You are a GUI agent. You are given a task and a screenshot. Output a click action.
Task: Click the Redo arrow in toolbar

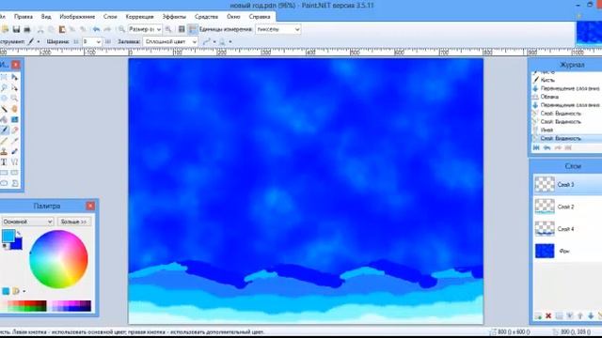107,29
